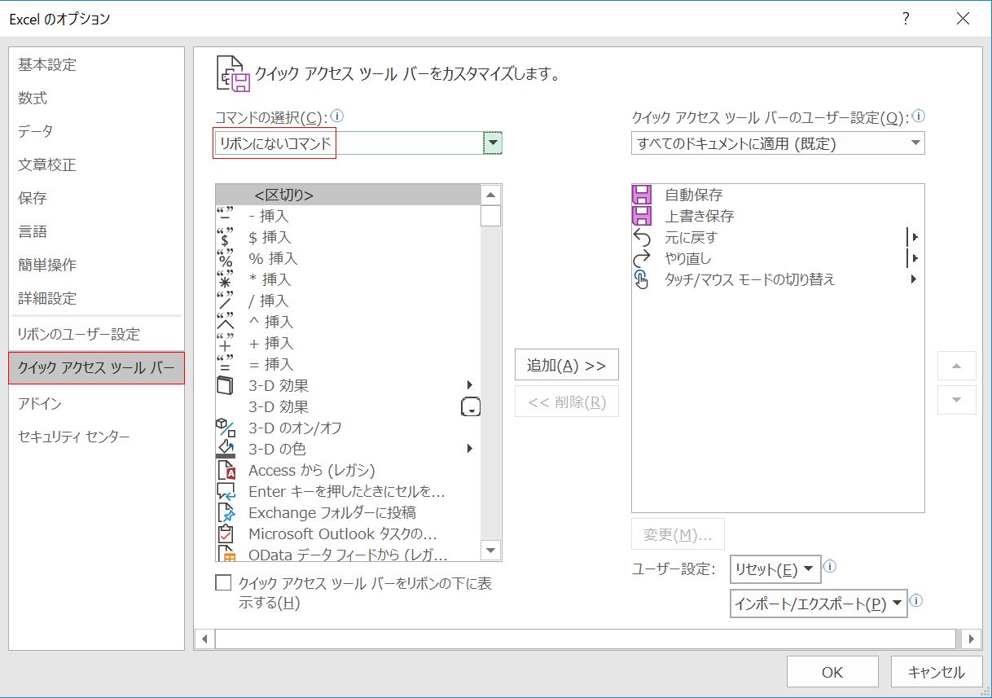Select the '- 挿入' minus insert icon
The height and width of the screenshot is (698, 992).
225,216
